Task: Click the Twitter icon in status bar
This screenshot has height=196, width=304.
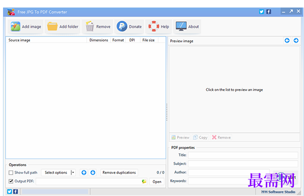Action: click(x=10, y=191)
